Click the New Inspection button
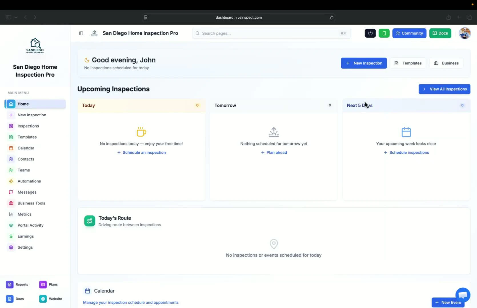 click(x=364, y=63)
